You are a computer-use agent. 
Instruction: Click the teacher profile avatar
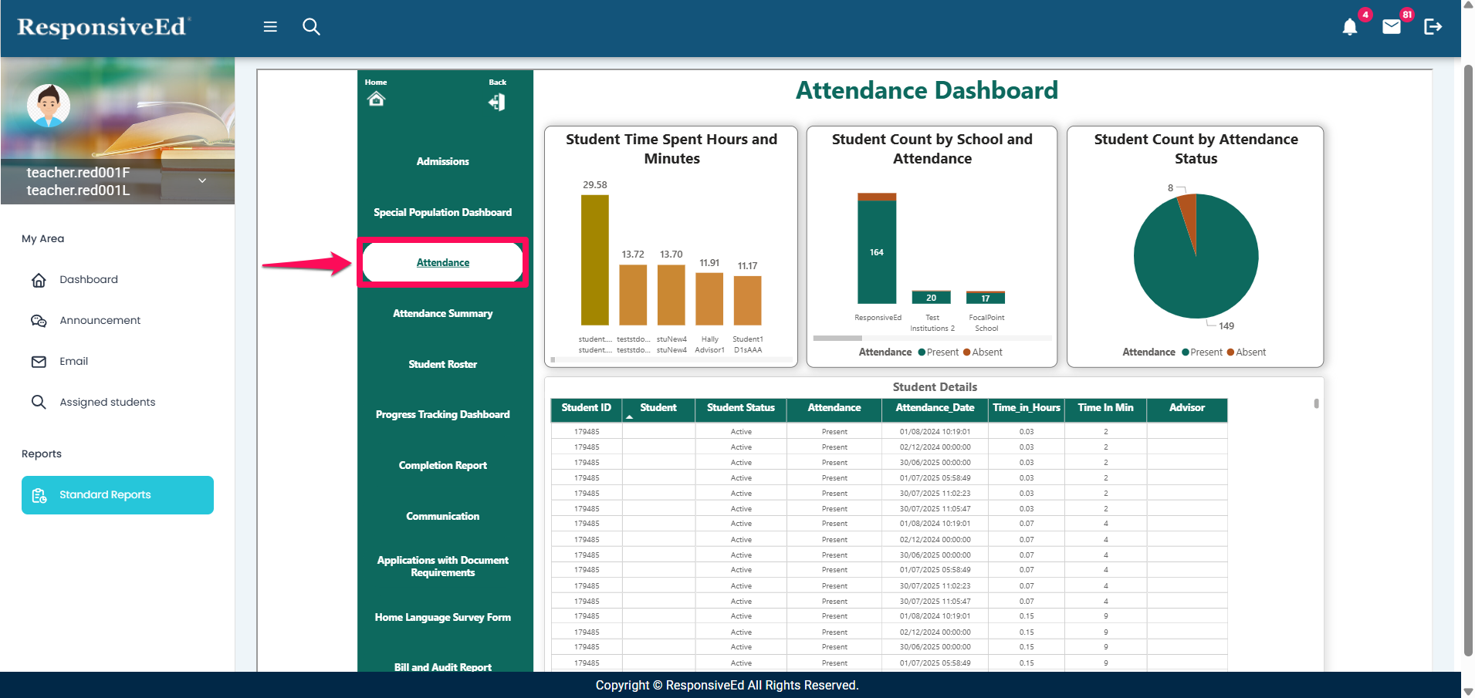49,106
